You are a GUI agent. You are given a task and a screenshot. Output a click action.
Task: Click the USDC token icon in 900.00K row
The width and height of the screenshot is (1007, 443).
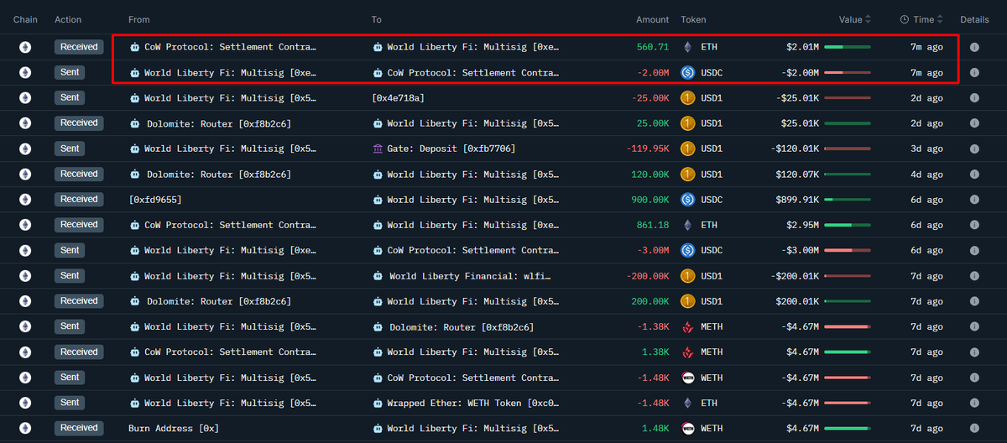688,200
